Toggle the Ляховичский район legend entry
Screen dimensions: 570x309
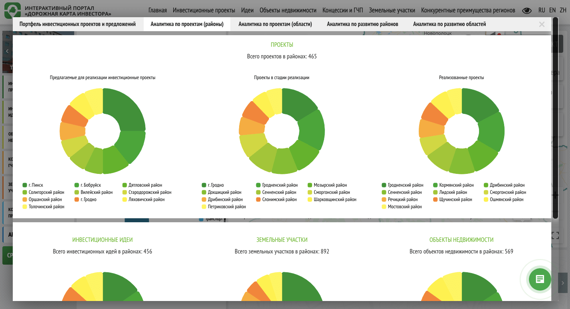[144, 199]
